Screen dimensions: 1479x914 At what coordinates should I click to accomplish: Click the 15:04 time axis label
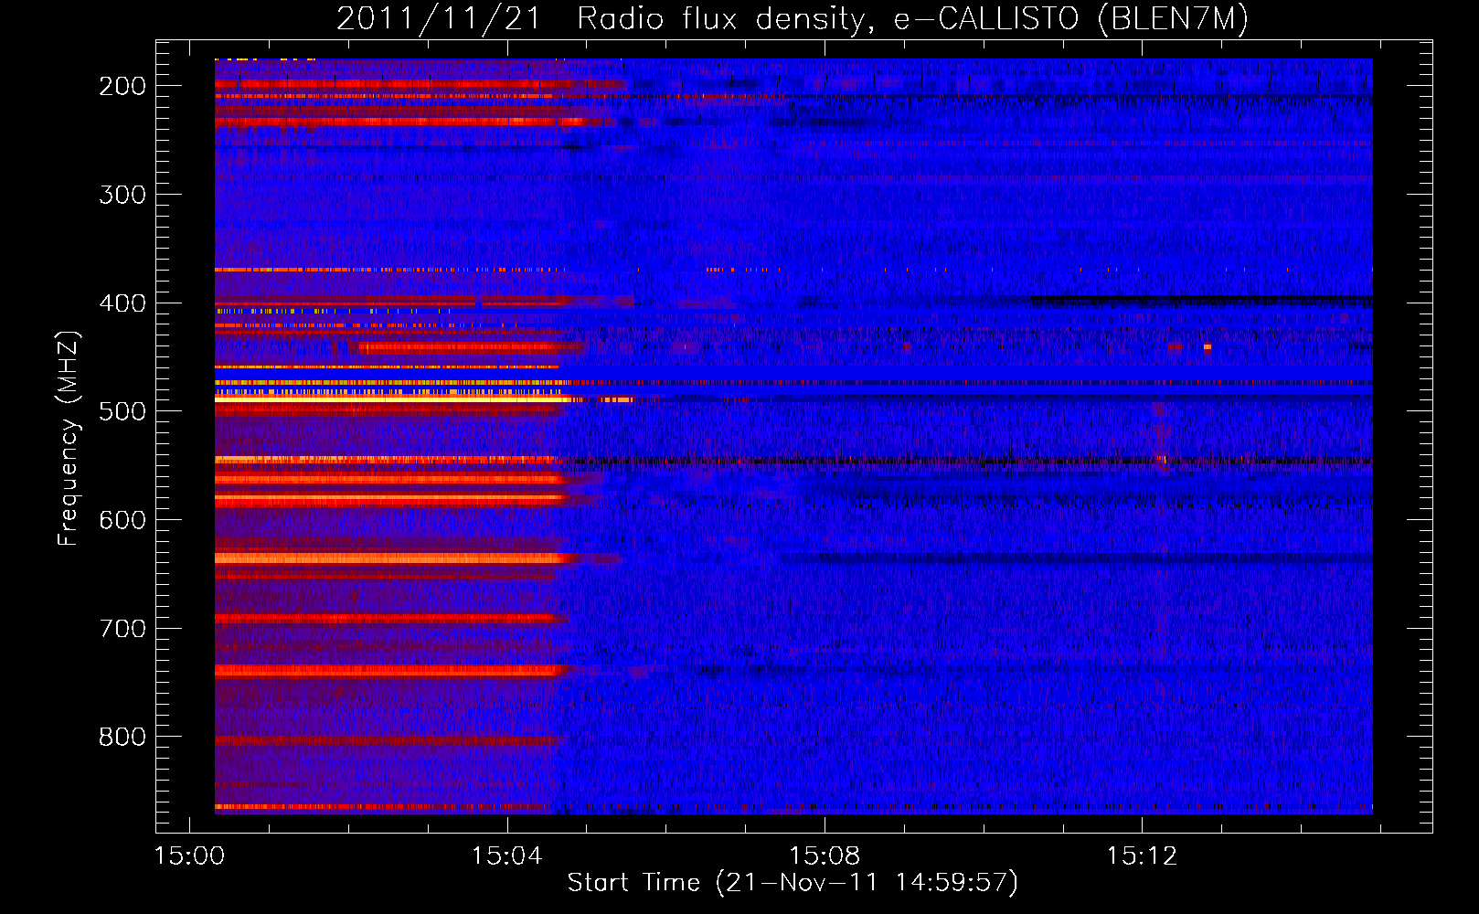point(506,856)
